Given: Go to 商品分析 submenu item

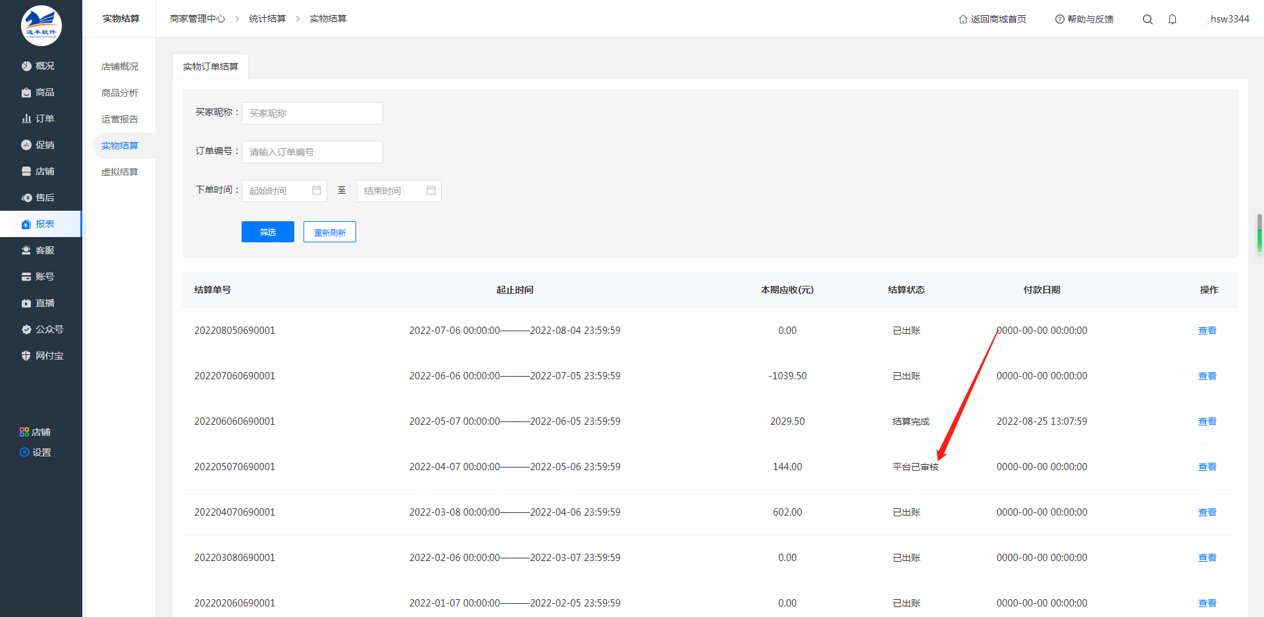Looking at the screenshot, I should click(x=120, y=93).
